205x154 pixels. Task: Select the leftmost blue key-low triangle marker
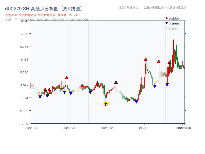click(x=40, y=97)
